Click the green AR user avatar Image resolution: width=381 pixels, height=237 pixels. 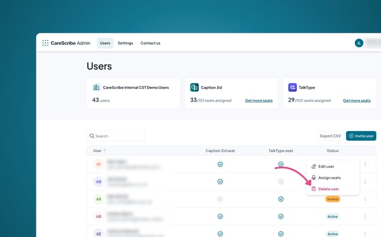[x=98, y=199]
